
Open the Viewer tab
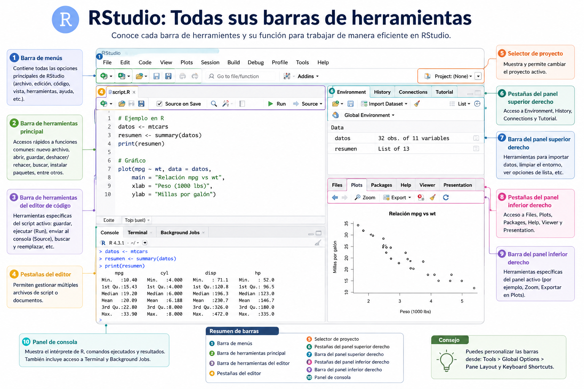427,185
